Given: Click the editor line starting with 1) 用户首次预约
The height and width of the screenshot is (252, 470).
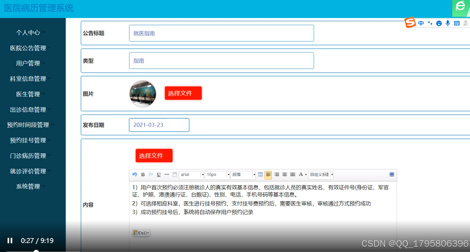Looking at the screenshot, I should coord(260,191).
